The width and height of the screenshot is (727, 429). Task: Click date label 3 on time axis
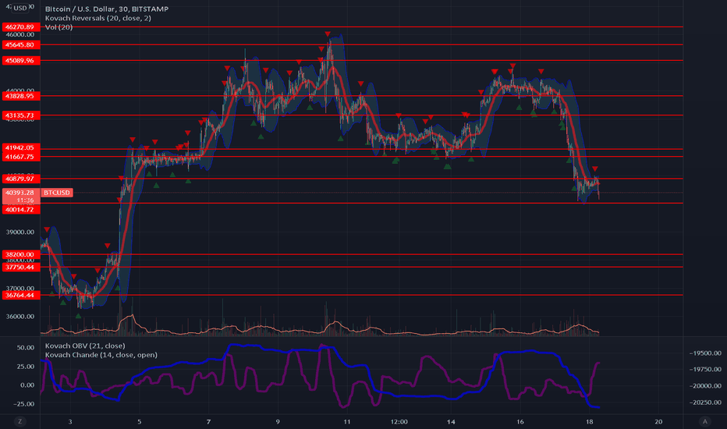coord(70,421)
